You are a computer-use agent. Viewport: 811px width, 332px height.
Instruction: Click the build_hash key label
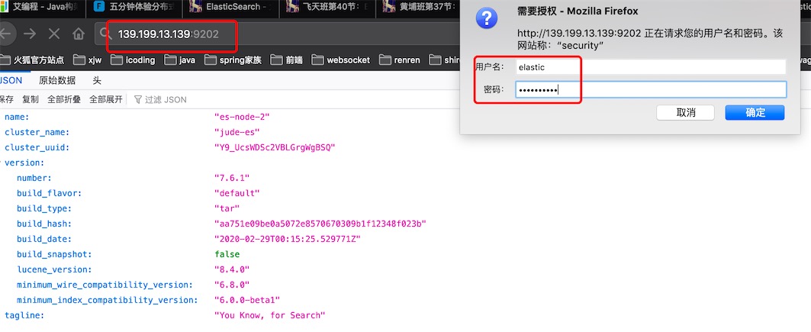pyautogui.click(x=44, y=224)
